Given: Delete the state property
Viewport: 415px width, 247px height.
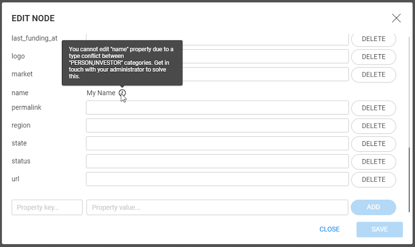Looking at the screenshot, I should (373, 144).
